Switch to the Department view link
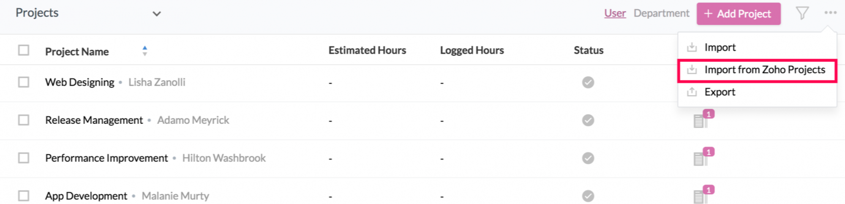 [x=661, y=14]
